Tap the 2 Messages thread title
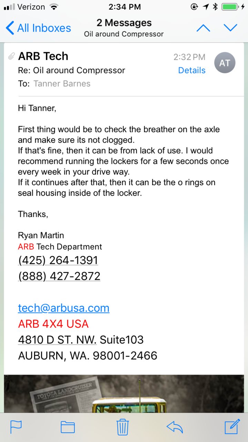 click(x=124, y=23)
